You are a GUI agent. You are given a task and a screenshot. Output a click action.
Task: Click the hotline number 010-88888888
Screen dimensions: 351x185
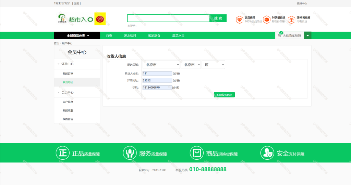[208, 169]
